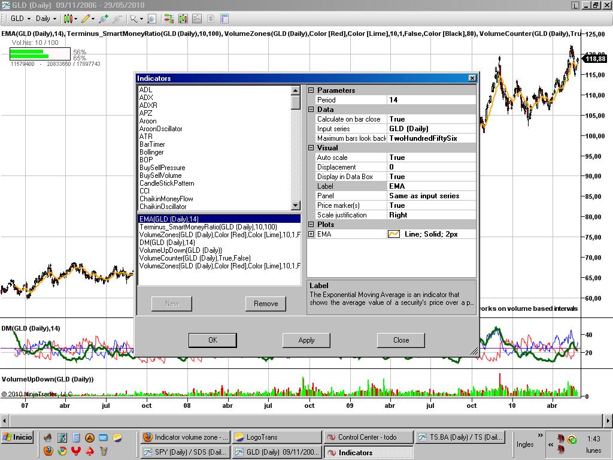This screenshot has width=613, height=460.
Task: Open the chart style dropdown arrow
Action: 75,19
